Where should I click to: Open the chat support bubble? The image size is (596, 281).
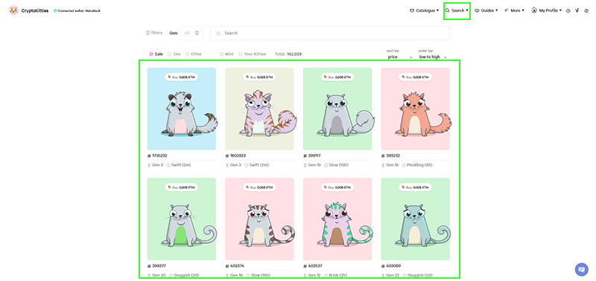tap(581, 270)
